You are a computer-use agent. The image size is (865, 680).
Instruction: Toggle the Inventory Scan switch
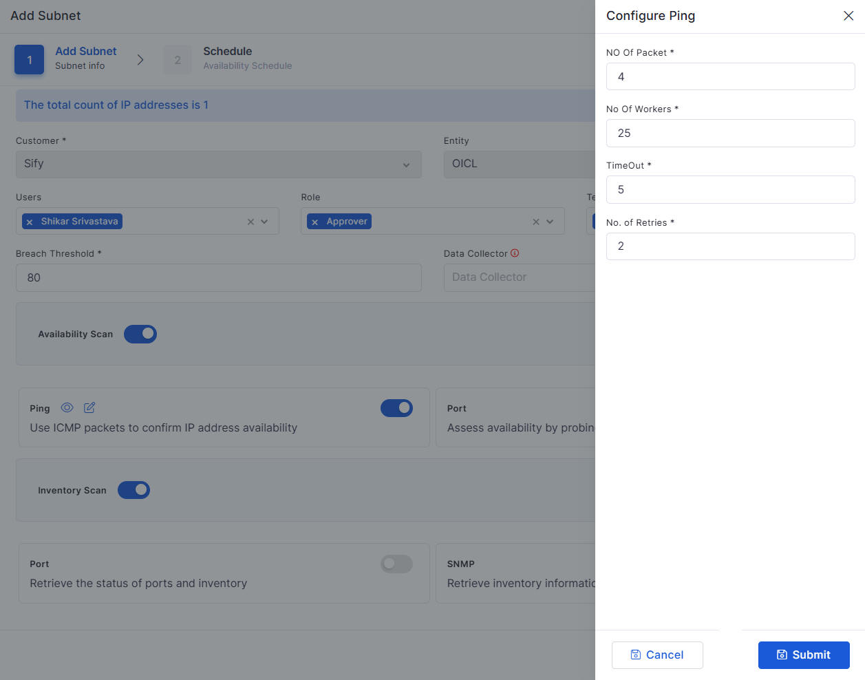tap(134, 490)
